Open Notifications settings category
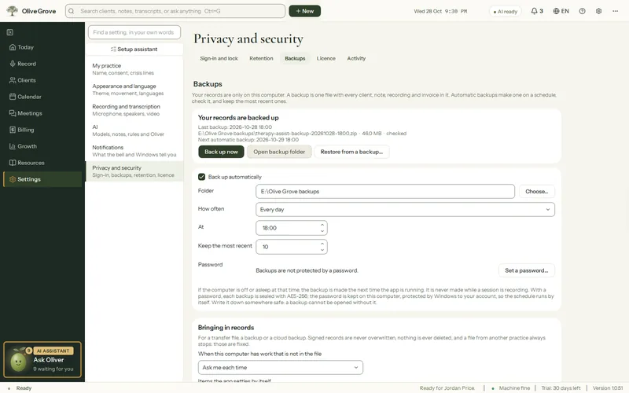Screen dimensions: 629x393 point(134,151)
